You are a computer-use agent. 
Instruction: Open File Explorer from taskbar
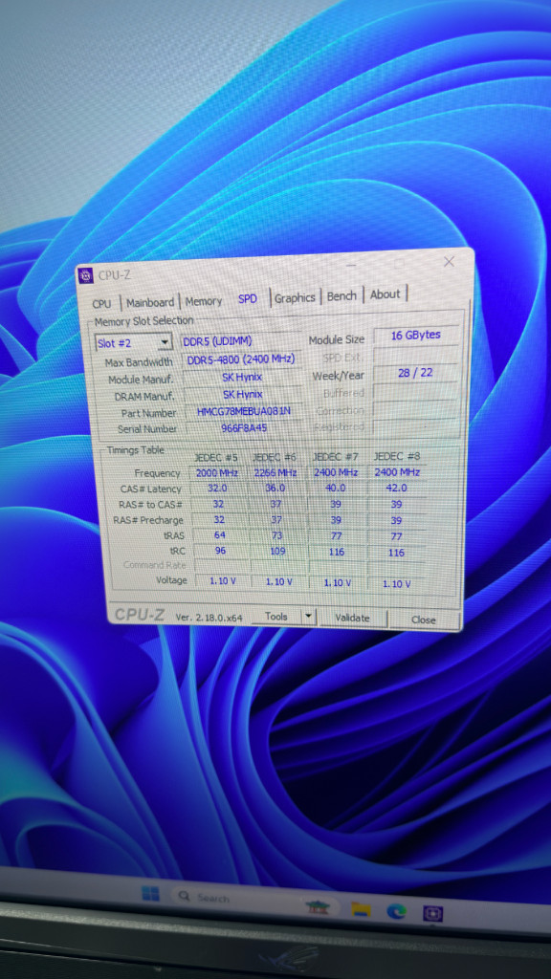coord(361,910)
